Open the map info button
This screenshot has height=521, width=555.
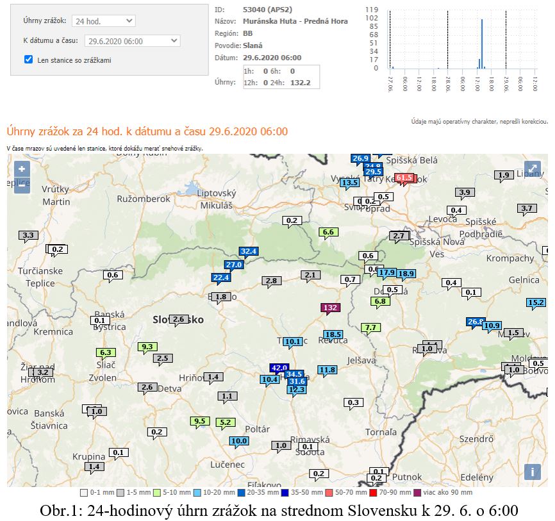click(533, 472)
